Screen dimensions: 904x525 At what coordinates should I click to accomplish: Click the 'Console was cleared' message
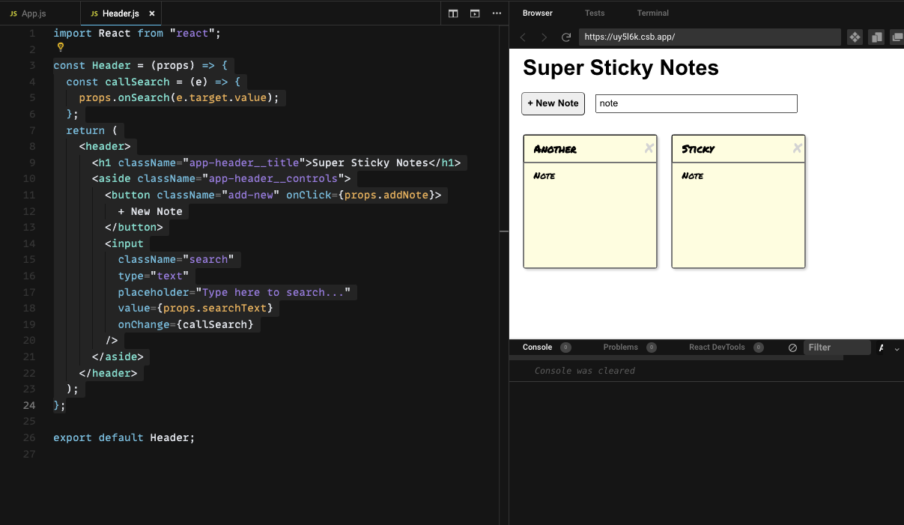point(585,371)
